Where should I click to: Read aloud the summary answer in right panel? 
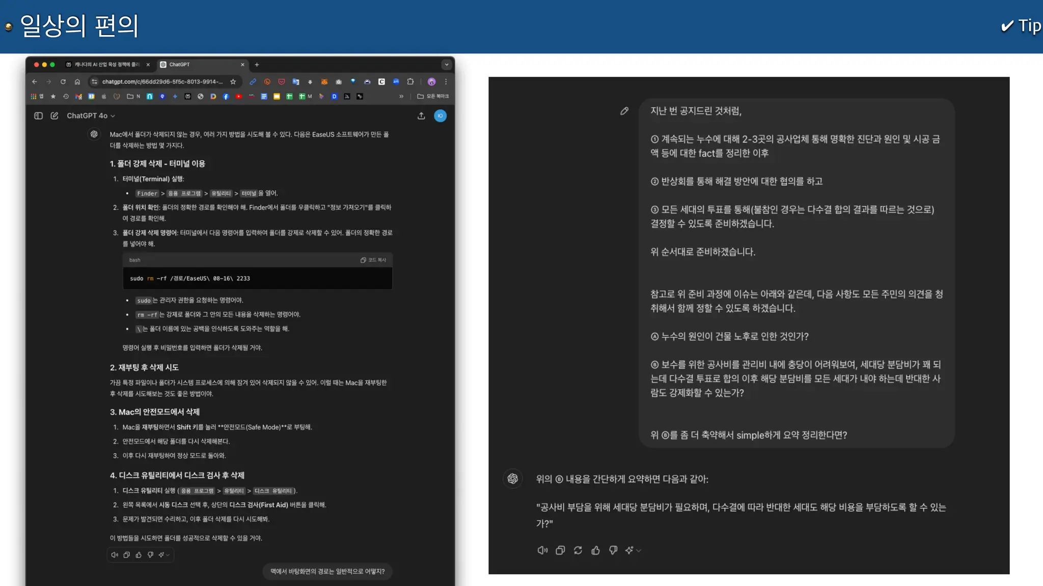[x=542, y=550]
